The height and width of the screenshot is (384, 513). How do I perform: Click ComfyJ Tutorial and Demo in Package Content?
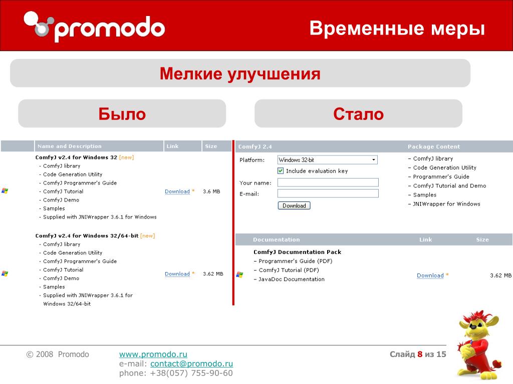click(x=449, y=186)
